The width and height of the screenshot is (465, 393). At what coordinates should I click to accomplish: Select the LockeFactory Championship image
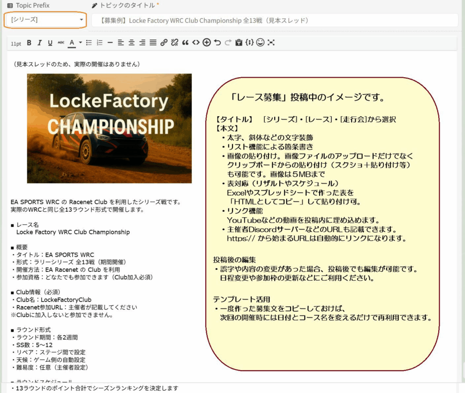[109, 129]
